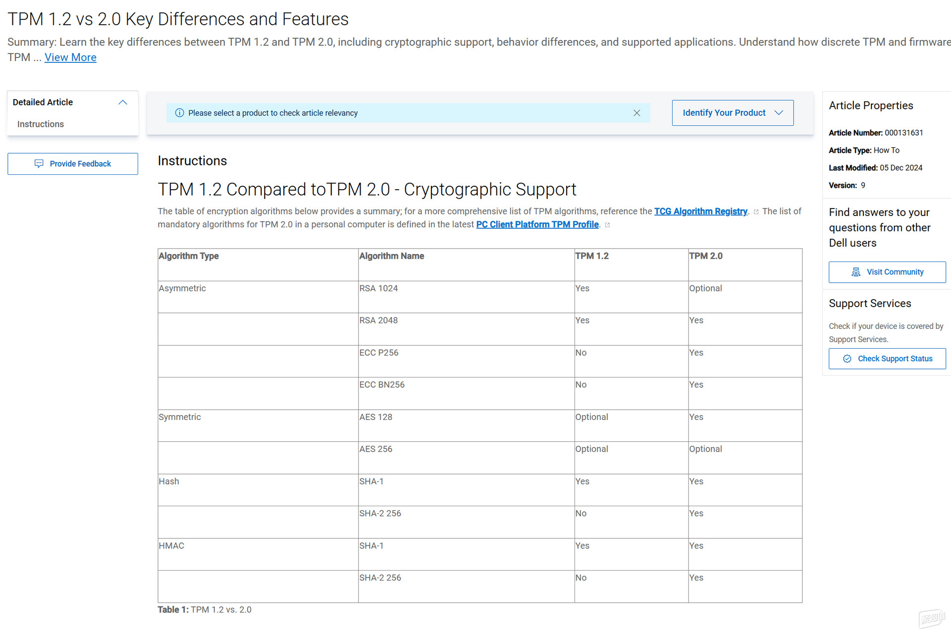Click the Visit Community button
Screen dimensions: 951x634
coord(887,272)
